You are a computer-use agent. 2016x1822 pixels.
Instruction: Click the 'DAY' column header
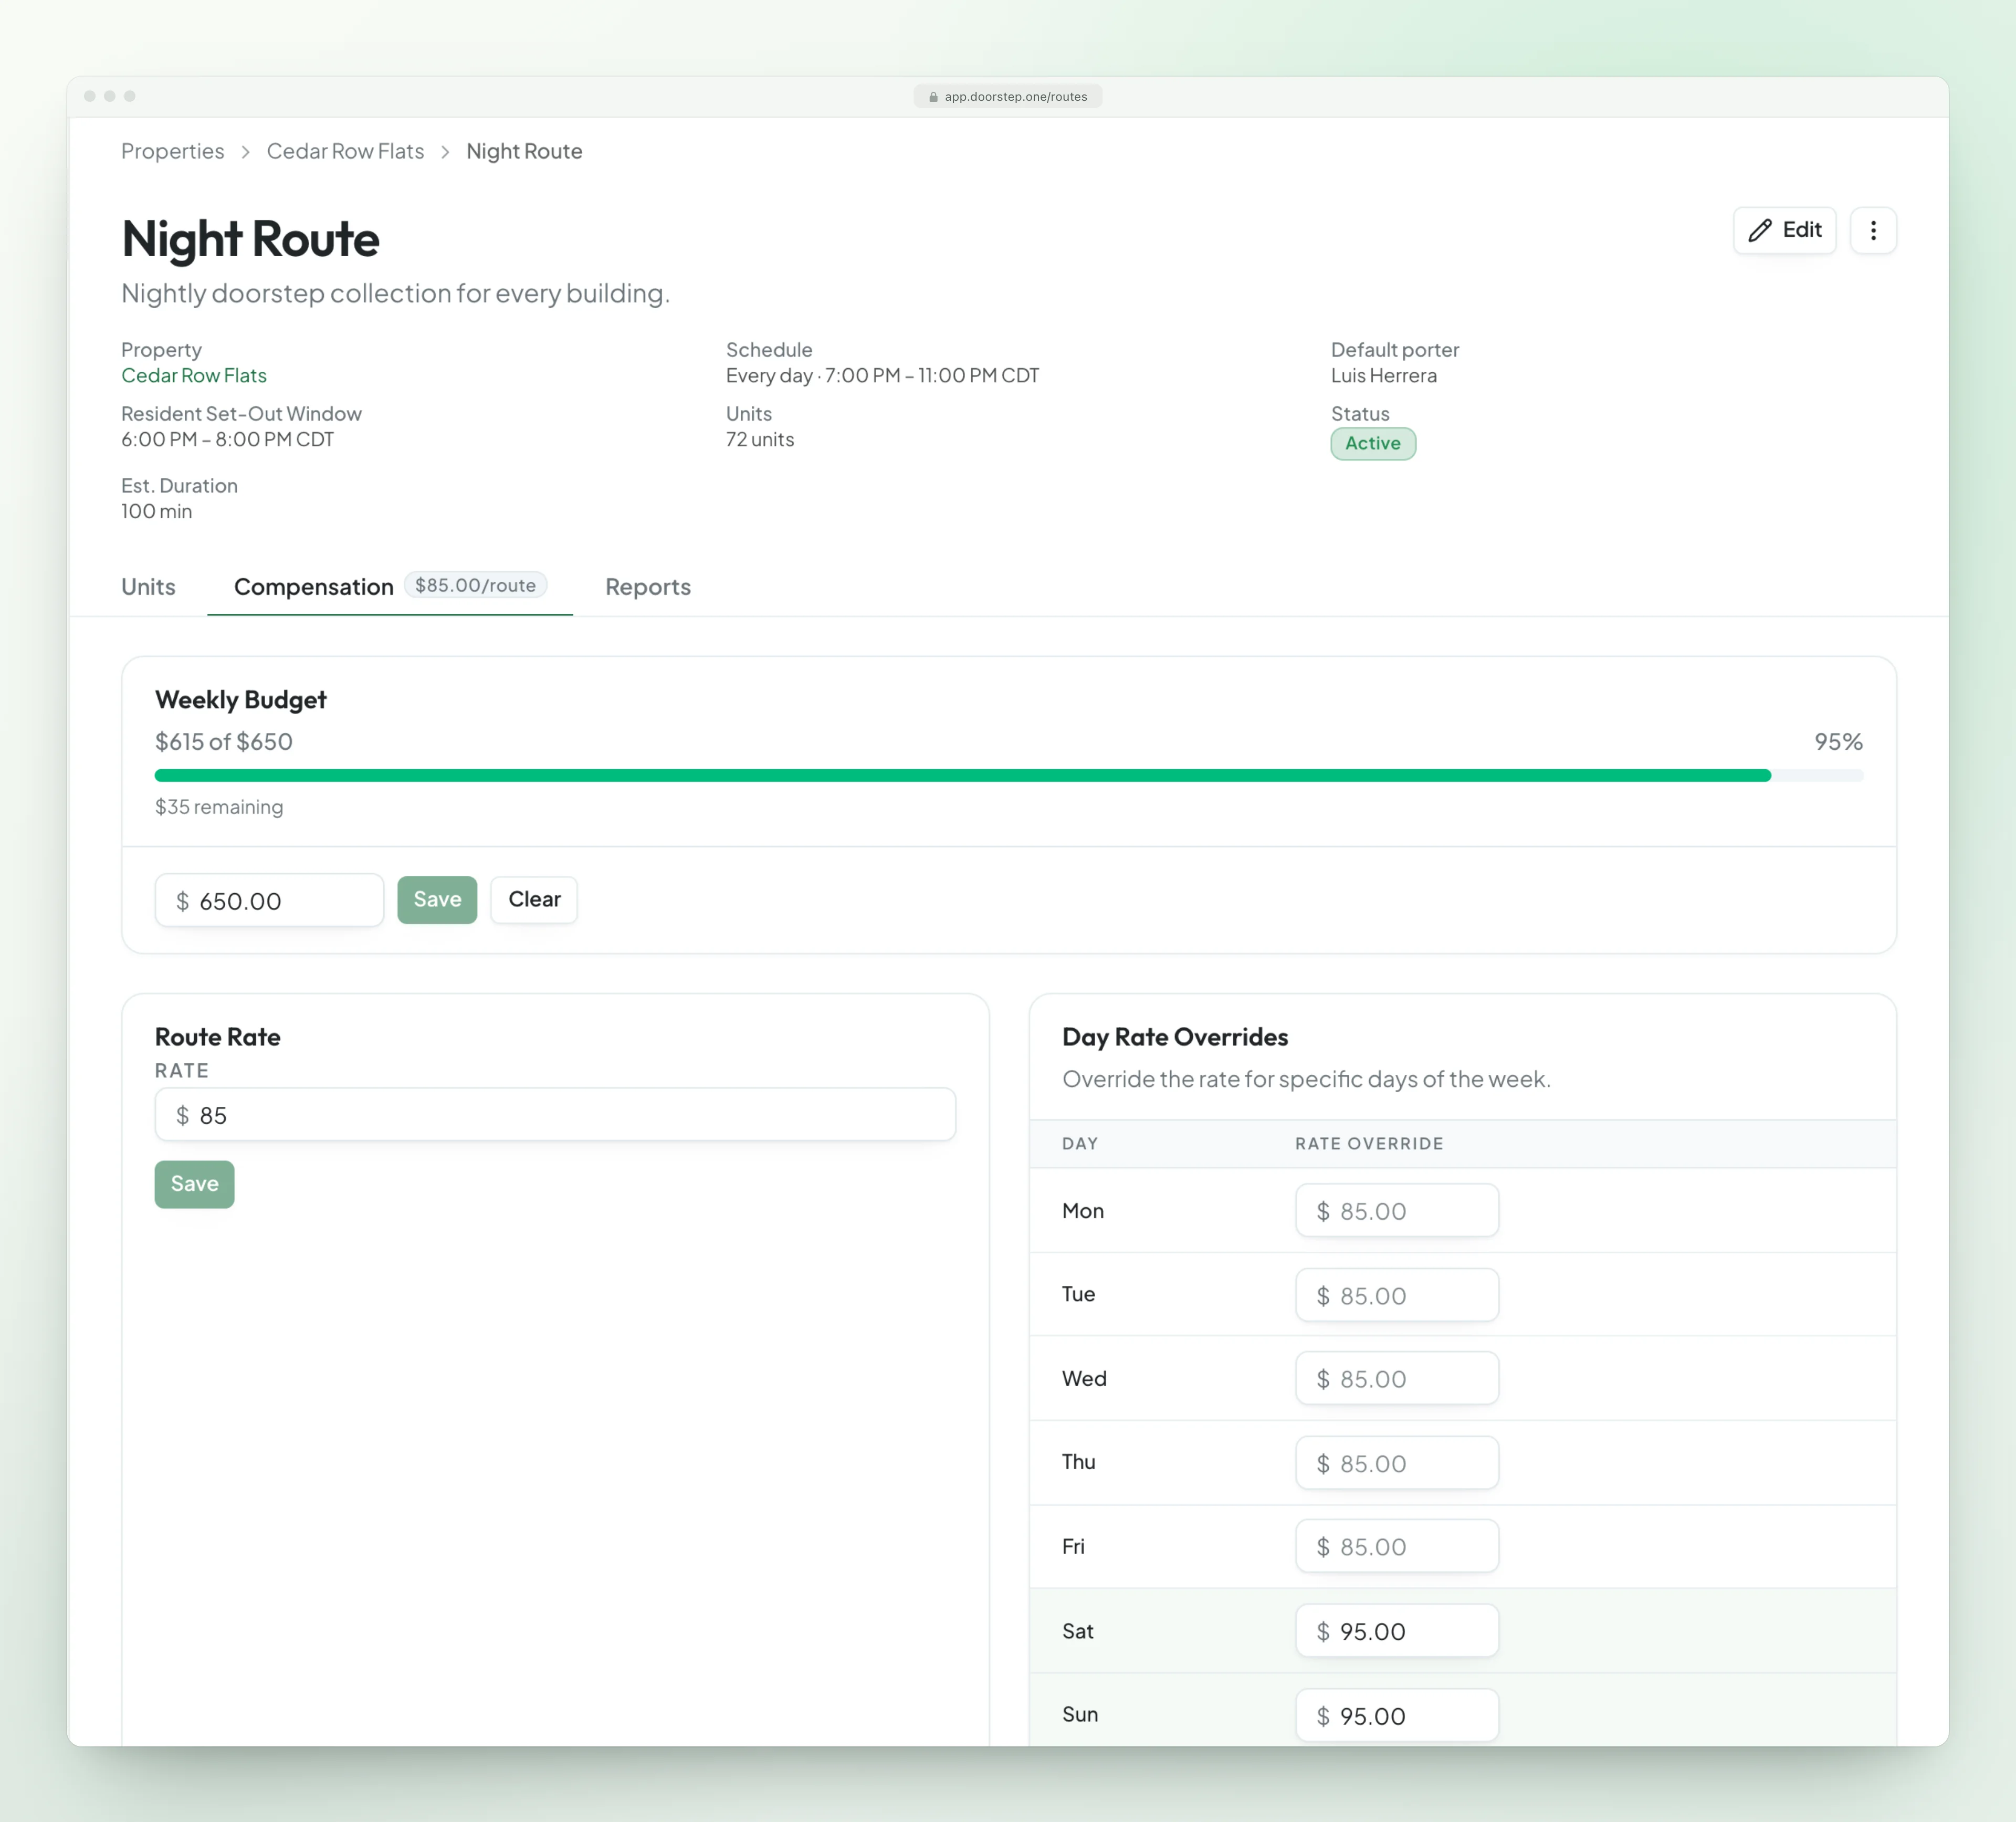pos(1080,1143)
